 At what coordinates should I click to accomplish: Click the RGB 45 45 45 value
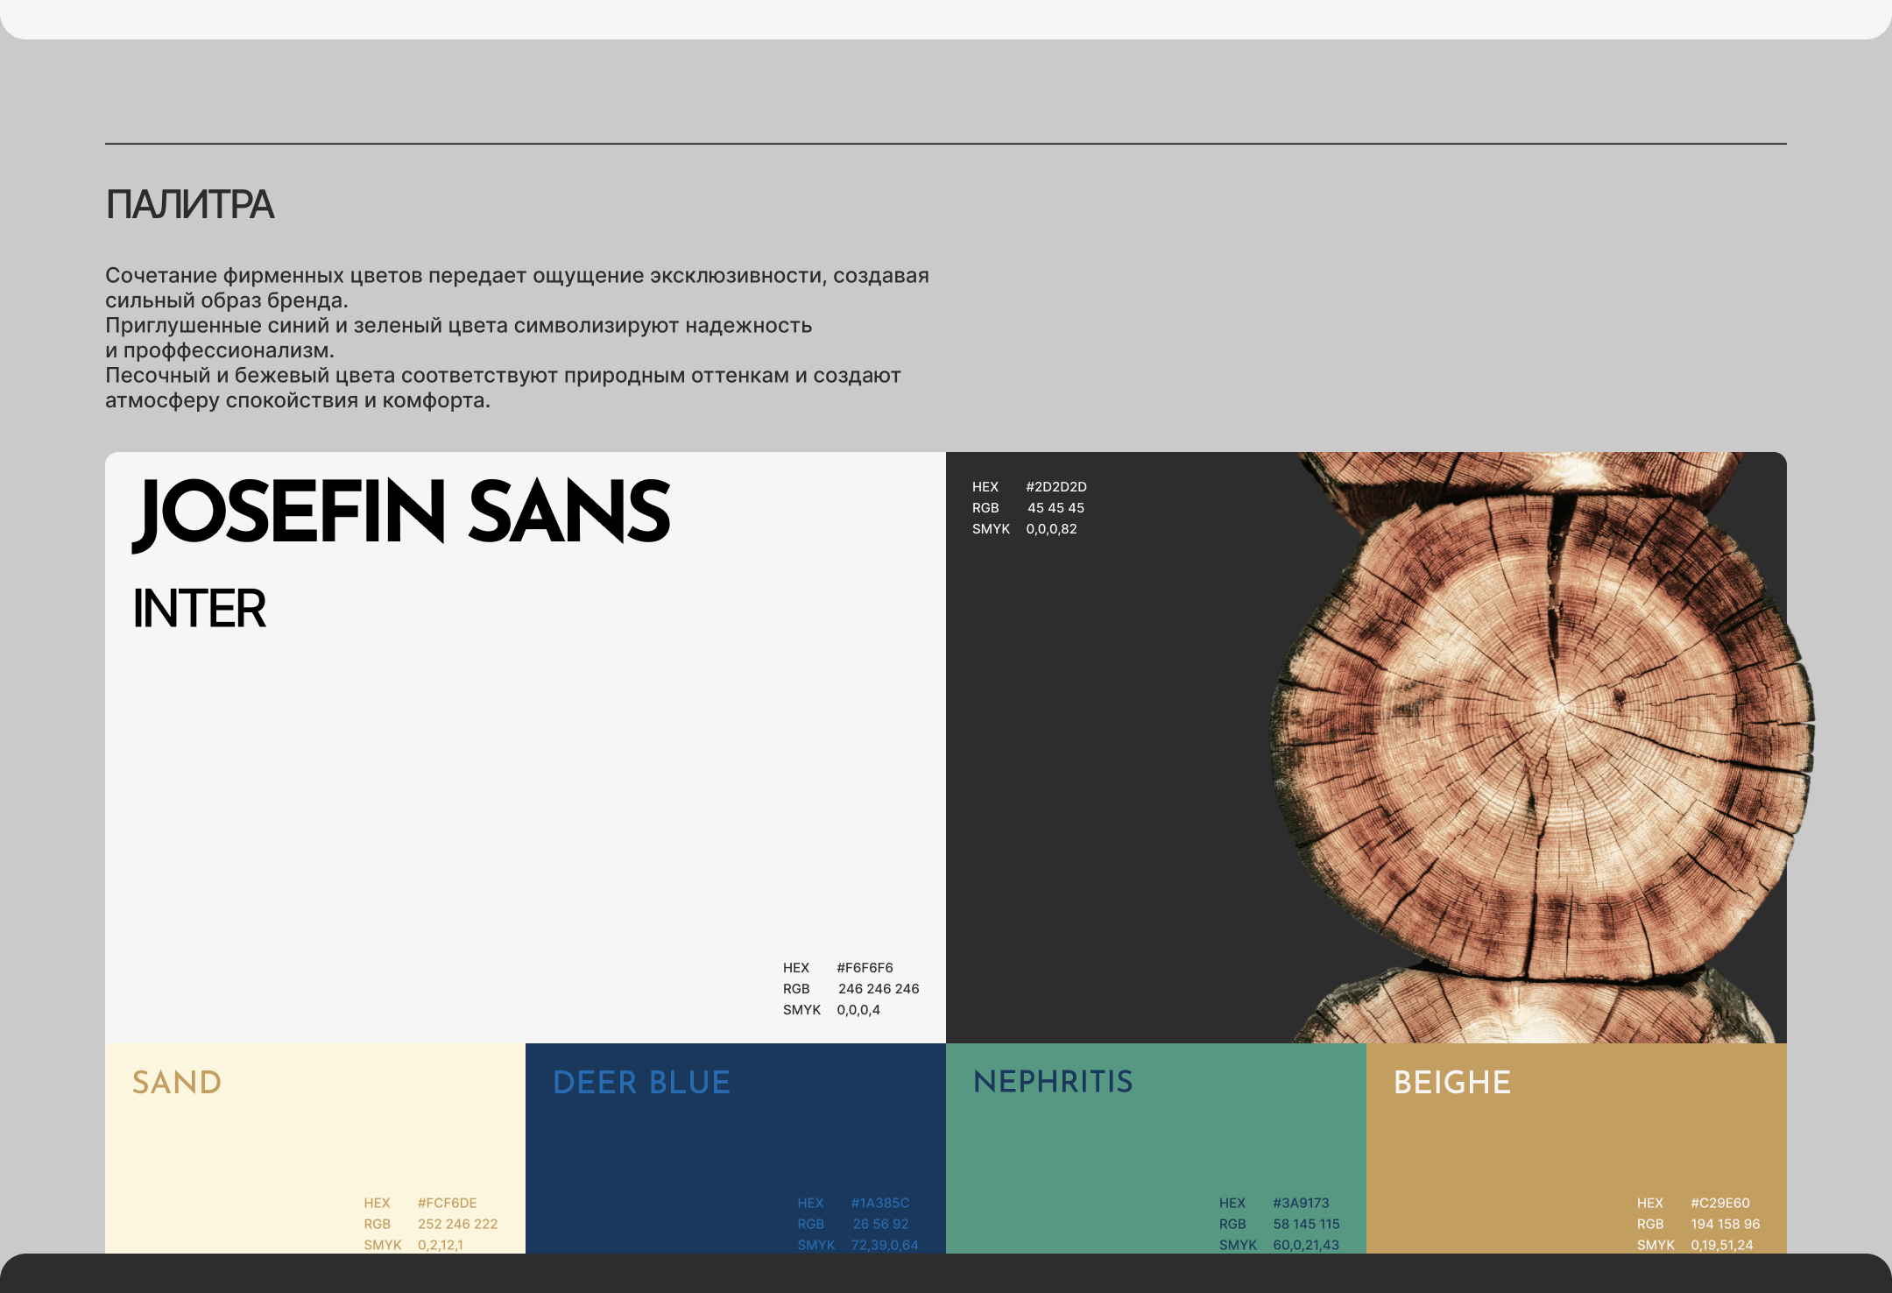[1055, 508]
